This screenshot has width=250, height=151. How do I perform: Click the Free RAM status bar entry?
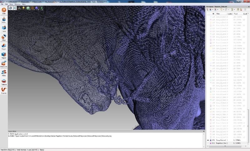(x=7, y=150)
